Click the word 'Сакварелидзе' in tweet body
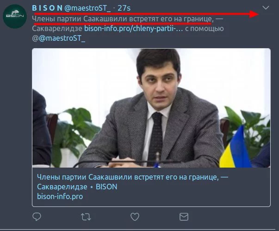The height and width of the screenshot is (231, 279). point(57,29)
